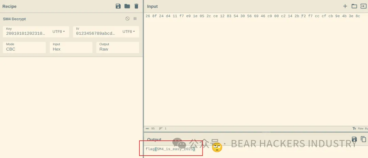Open IV encoding UTF8 dropdown

point(128,32)
